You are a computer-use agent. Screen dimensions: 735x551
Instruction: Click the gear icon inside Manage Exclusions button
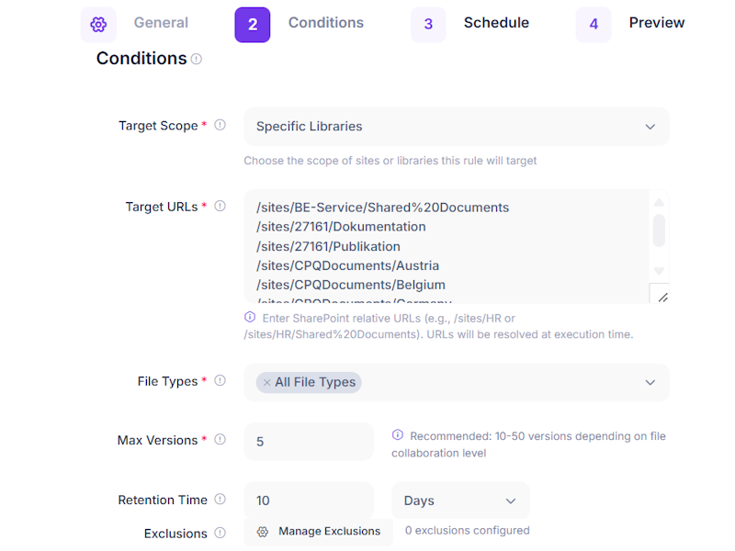pyautogui.click(x=265, y=531)
